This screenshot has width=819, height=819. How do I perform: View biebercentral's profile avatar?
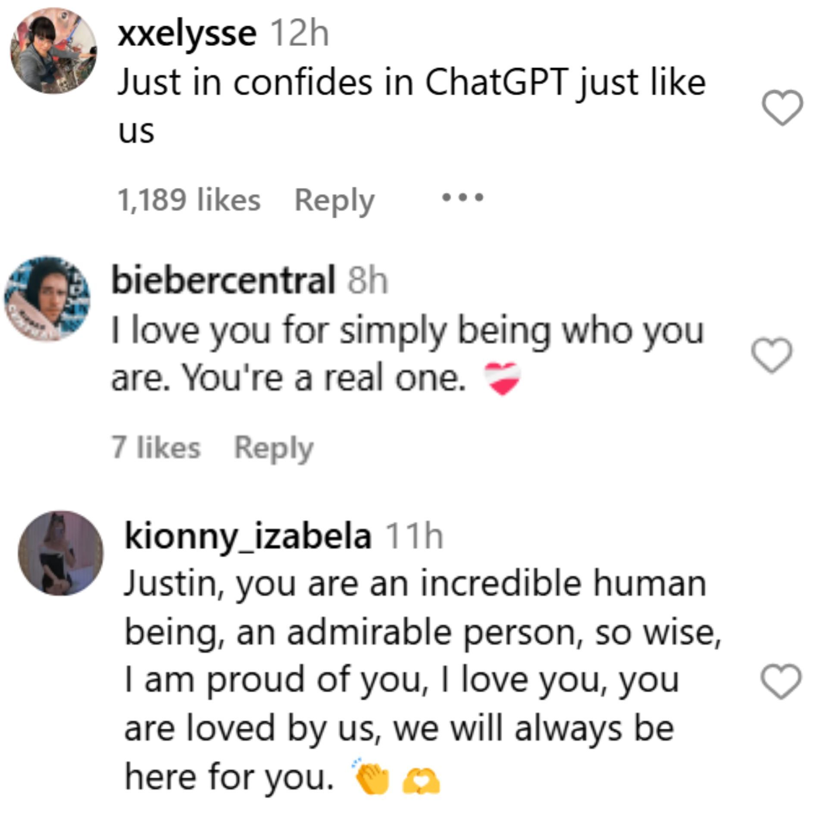click(47, 299)
